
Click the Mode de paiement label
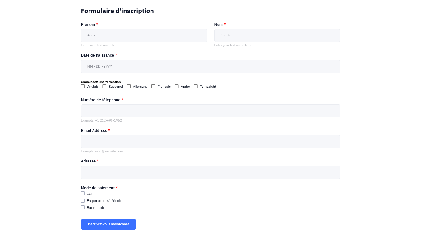point(98,188)
